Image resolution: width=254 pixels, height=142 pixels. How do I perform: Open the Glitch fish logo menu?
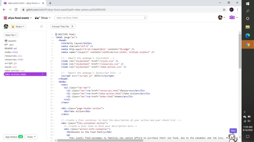coord(233,18)
